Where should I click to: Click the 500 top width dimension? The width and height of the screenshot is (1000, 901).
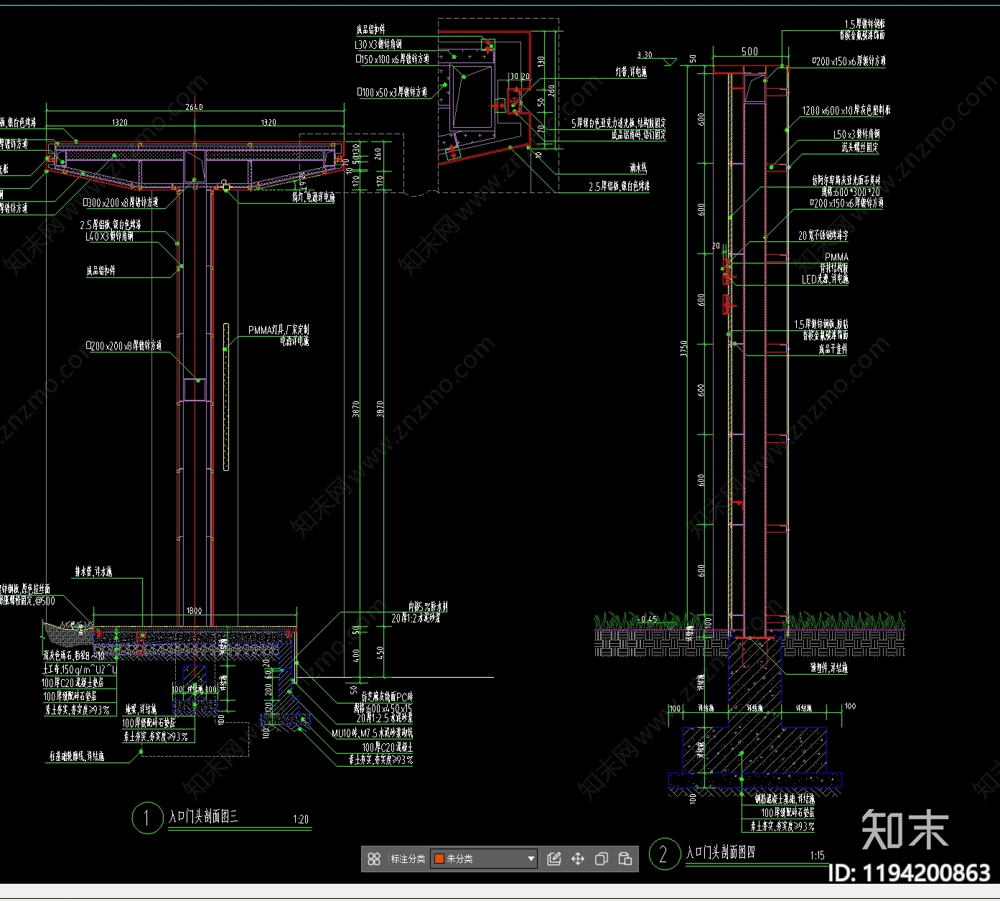pos(749,52)
